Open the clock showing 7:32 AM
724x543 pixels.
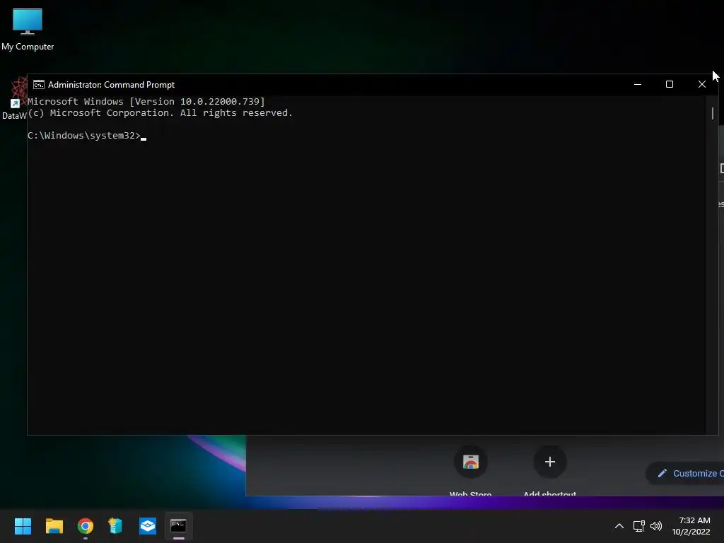[691, 526]
